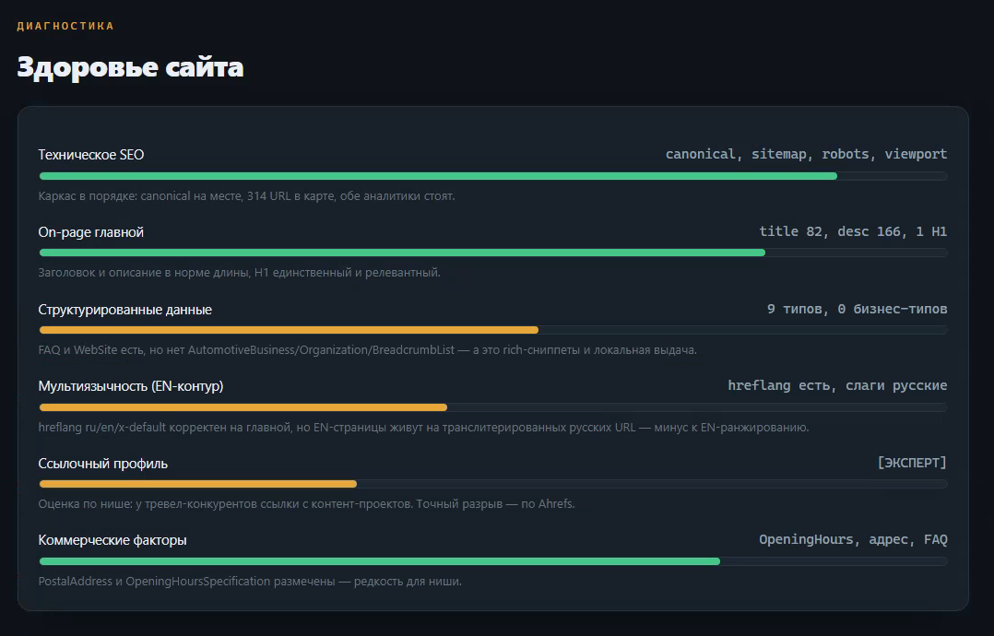Select the Мультиязычность (EN-контур) progress bar
This screenshot has height=636, width=994.
[x=493, y=407]
